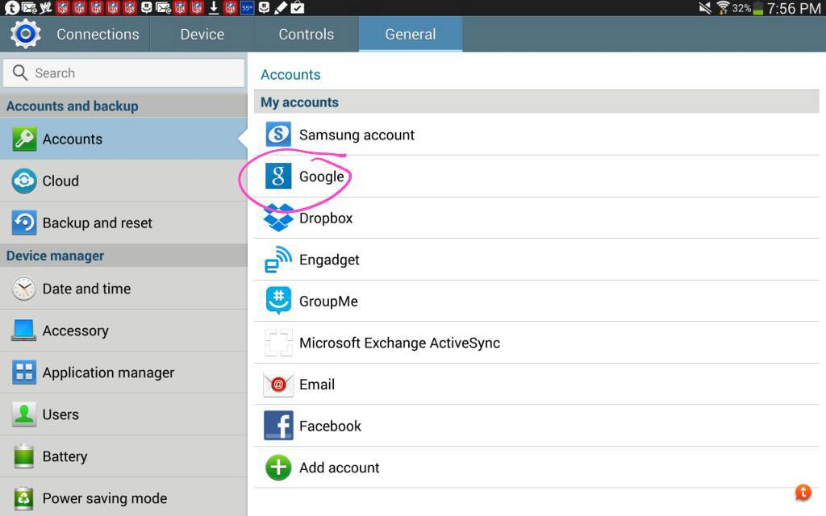Viewport: 826px width, 516px height.
Task: Tap the download arrow status icon
Action: tap(213, 7)
